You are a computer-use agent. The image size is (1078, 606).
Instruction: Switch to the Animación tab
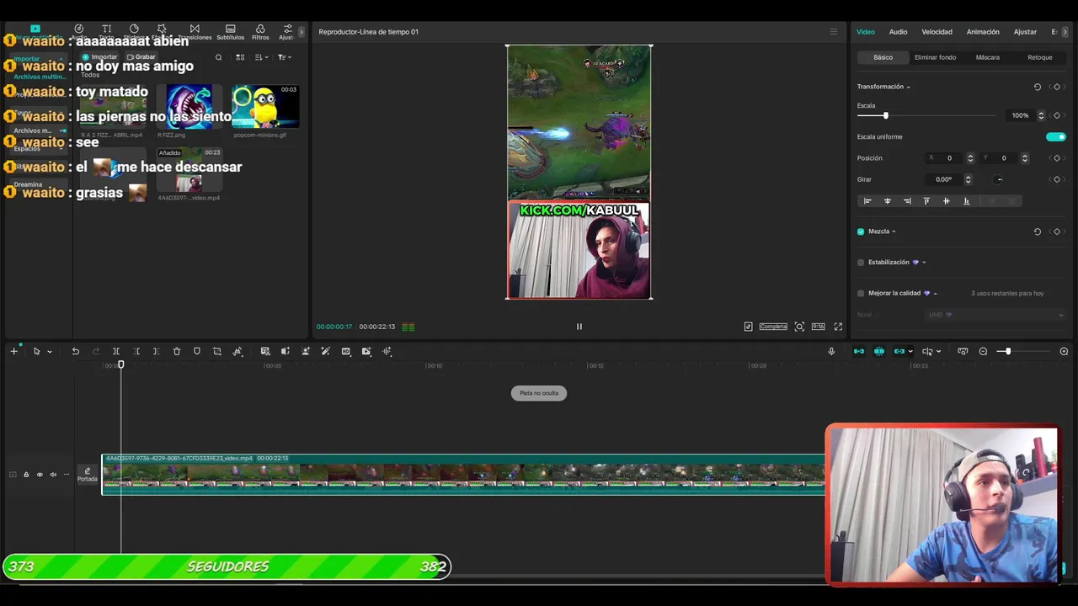pyautogui.click(x=983, y=32)
